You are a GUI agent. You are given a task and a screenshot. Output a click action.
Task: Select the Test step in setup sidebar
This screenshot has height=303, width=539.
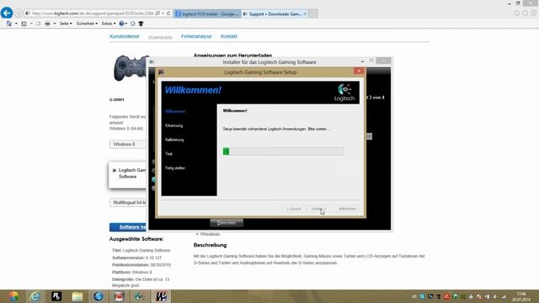pos(168,154)
